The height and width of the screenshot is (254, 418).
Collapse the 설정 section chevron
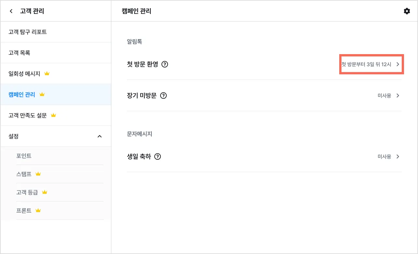tap(100, 136)
